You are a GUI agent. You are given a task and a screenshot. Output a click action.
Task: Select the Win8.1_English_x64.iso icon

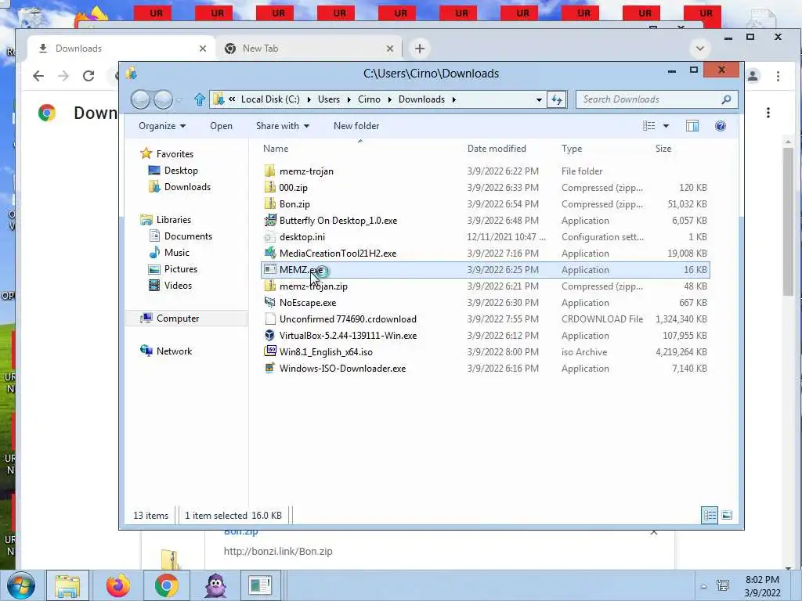pyautogui.click(x=270, y=351)
